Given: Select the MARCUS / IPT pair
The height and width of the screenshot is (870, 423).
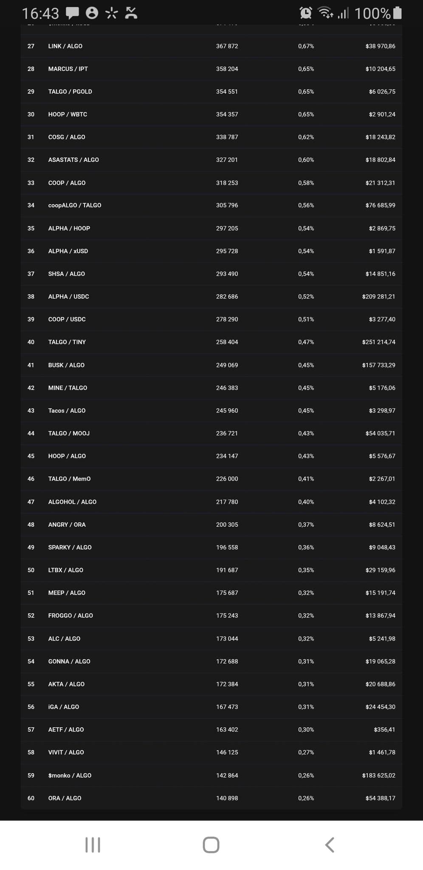Looking at the screenshot, I should (68, 69).
